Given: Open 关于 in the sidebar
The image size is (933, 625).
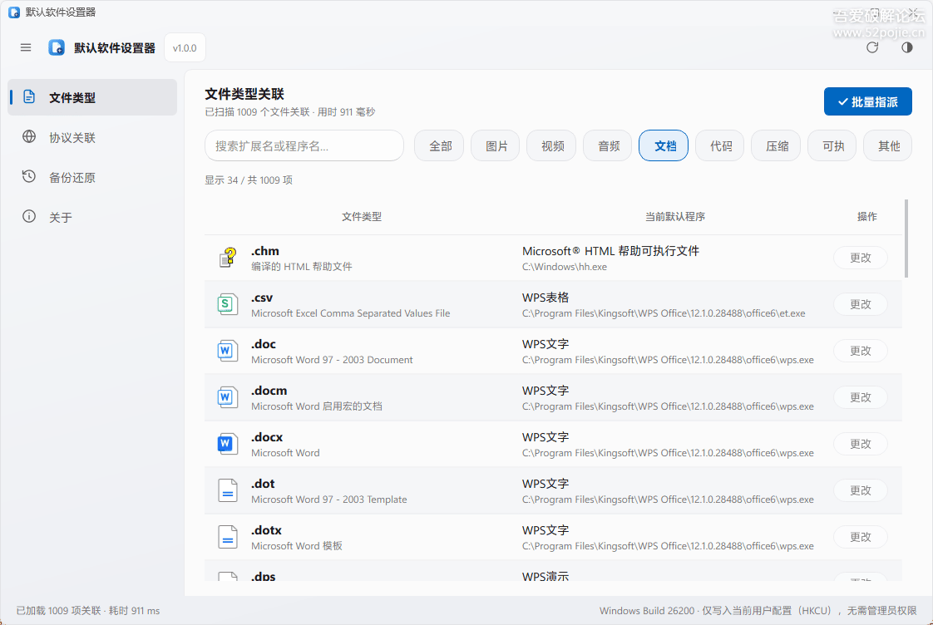Looking at the screenshot, I should click(93, 217).
